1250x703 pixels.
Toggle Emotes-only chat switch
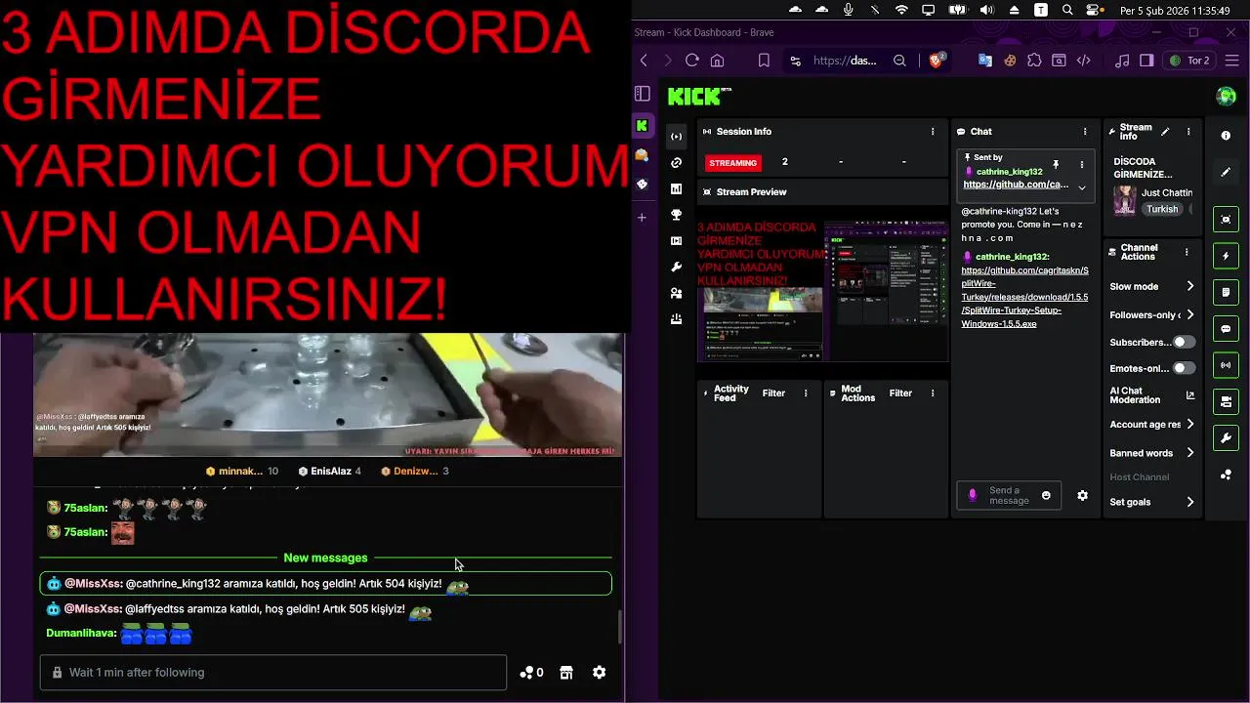[x=1184, y=368]
